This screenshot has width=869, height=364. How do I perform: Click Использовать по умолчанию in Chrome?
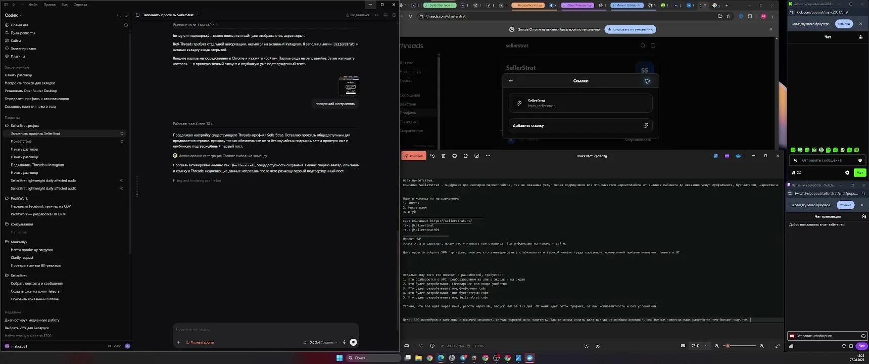point(630,29)
